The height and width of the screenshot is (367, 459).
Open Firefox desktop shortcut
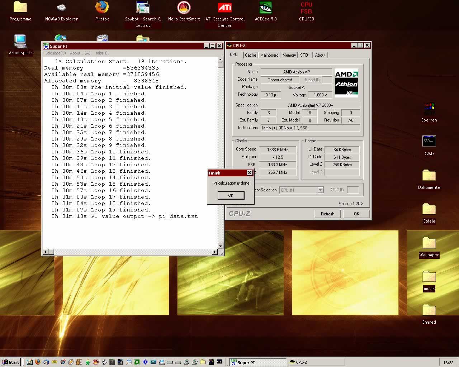pos(102,11)
